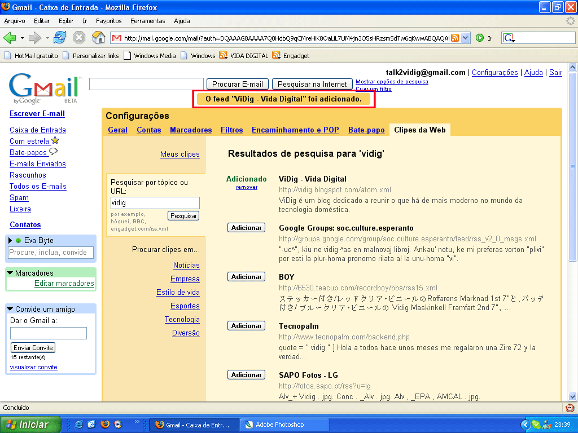This screenshot has height=433, width=578.
Task: Reload the page with the refresh icon
Action: click(x=60, y=38)
